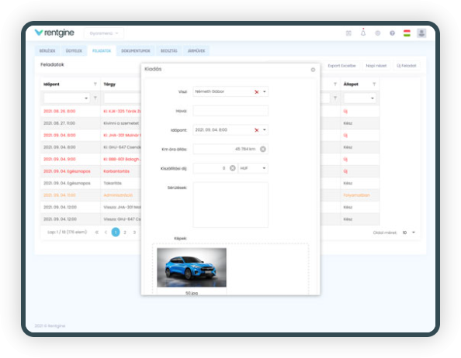This screenshot has width=461, height=358.
Task: Open the calendar icon in the top bar
Action: coord(348,33)
